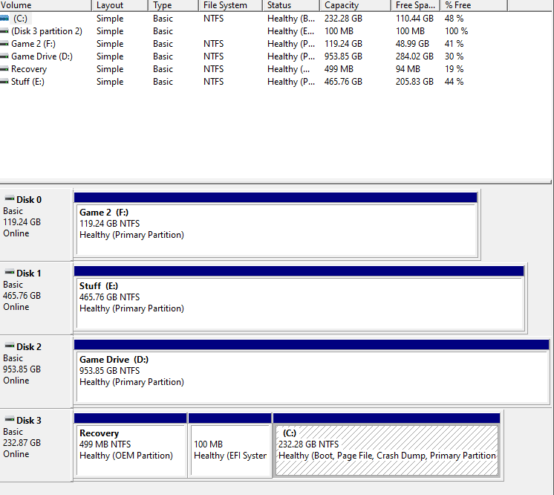
Task: Click the 284.02 GB free space cell
Action: point(414,56)
